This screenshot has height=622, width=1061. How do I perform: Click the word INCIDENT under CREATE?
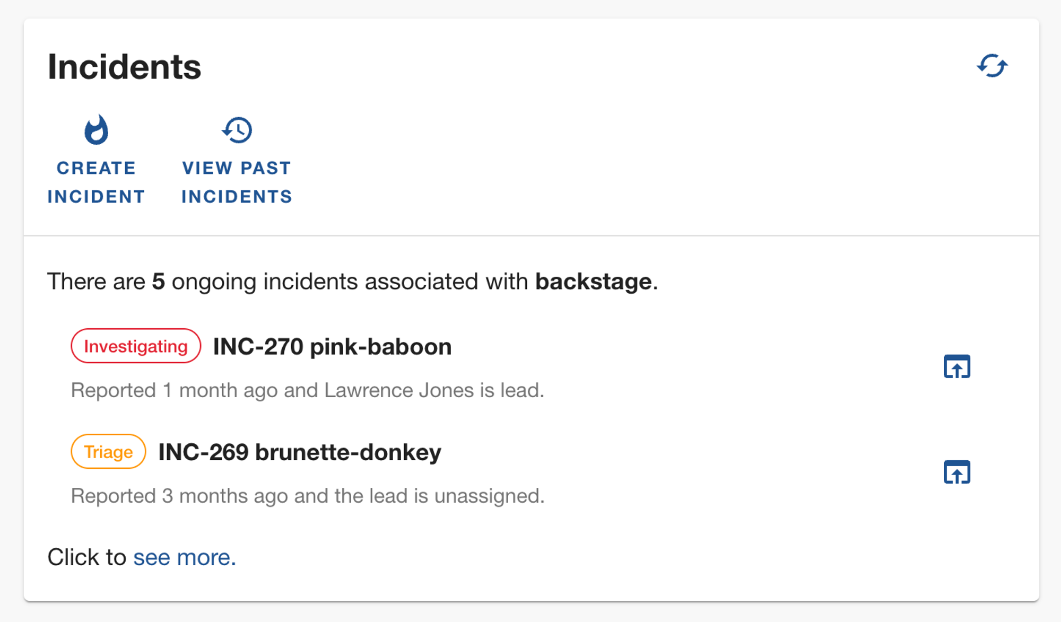[96, 197]
